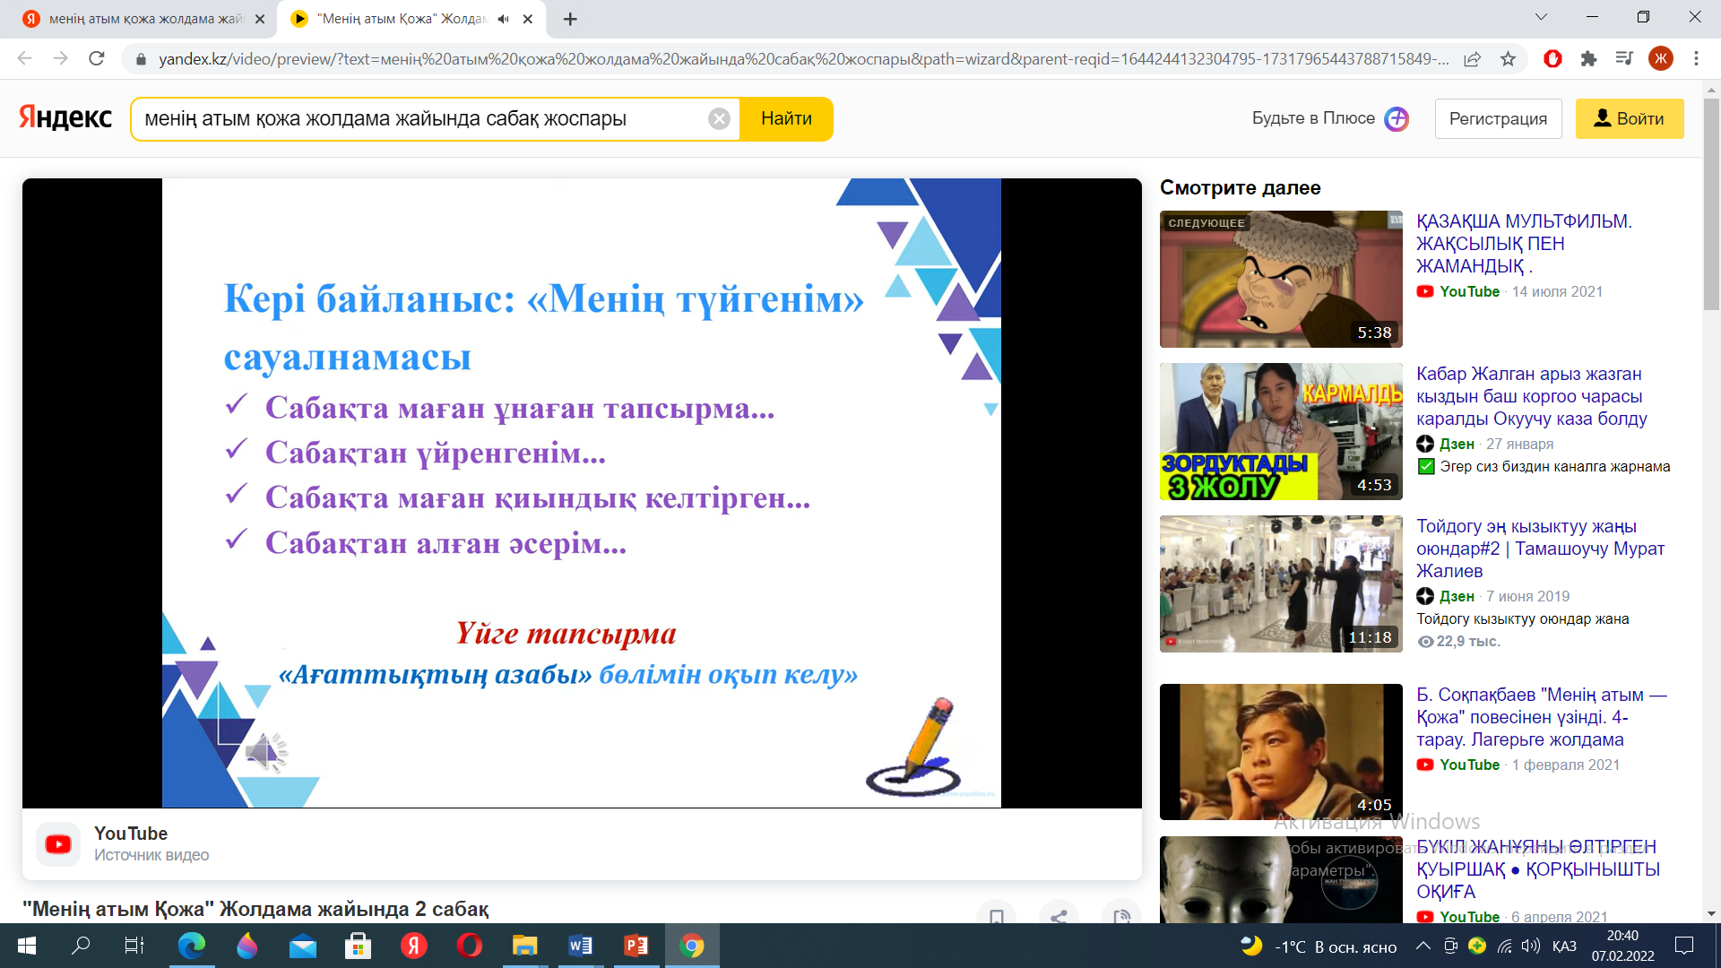Open the Chrome three-dot menu

click(x=1696, y=59)
